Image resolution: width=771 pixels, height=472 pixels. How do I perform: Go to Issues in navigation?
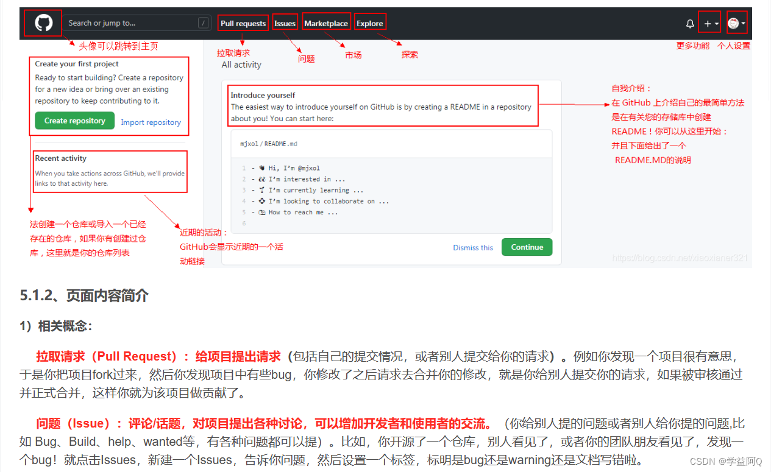point(285,24)
